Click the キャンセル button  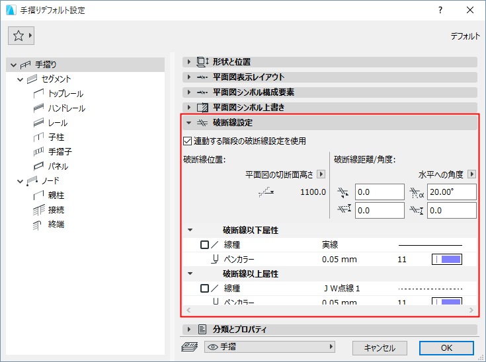(x=380, y=348)
